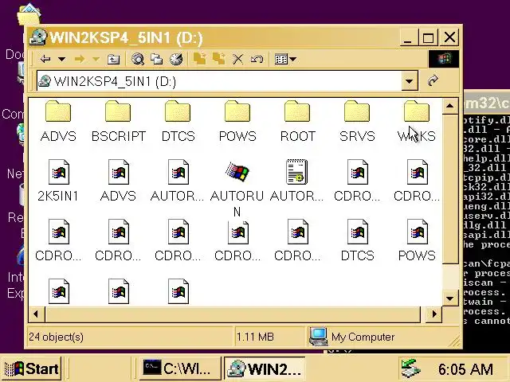Click the Undo toolbar icon
This screenshot has height=382, width=510.
(257, 59)
